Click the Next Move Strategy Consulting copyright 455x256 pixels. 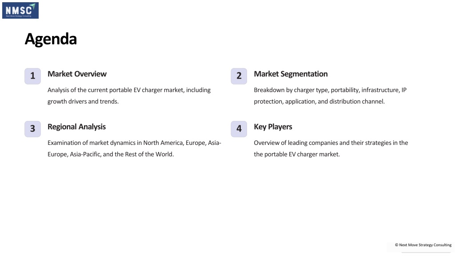423,245
